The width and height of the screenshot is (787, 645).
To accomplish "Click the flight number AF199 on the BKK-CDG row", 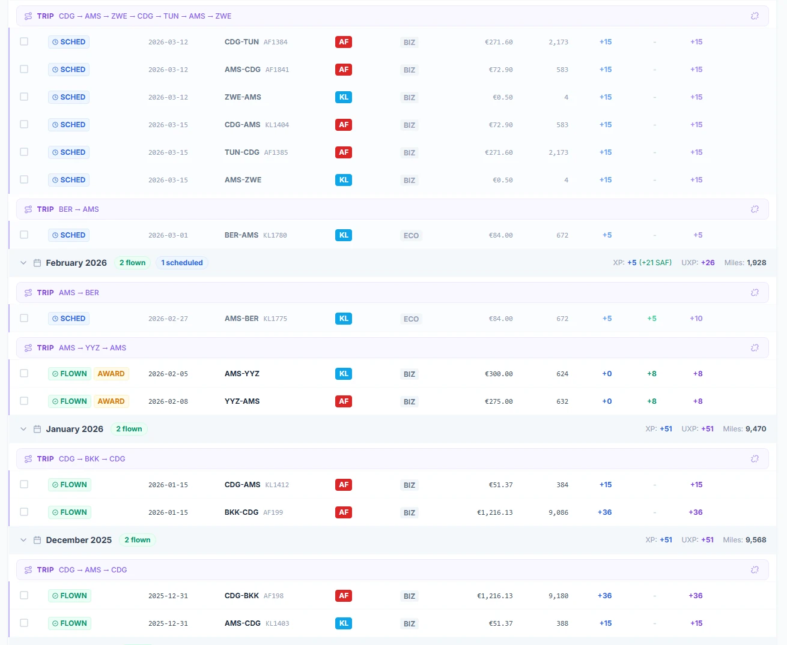I will [273, 512].
